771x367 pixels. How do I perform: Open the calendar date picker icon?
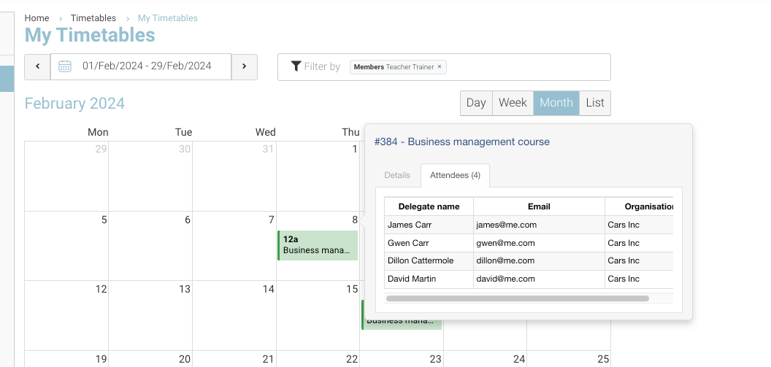(x=65, y=66)
